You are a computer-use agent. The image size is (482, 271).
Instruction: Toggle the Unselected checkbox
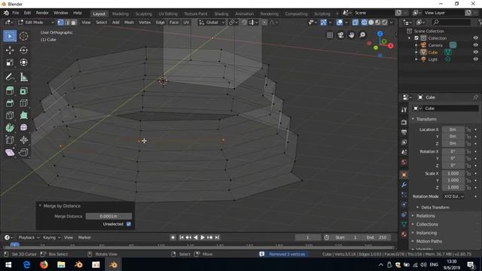(x=129, y=224)
